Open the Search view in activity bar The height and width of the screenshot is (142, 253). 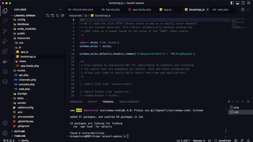click(x=5, y=21)
